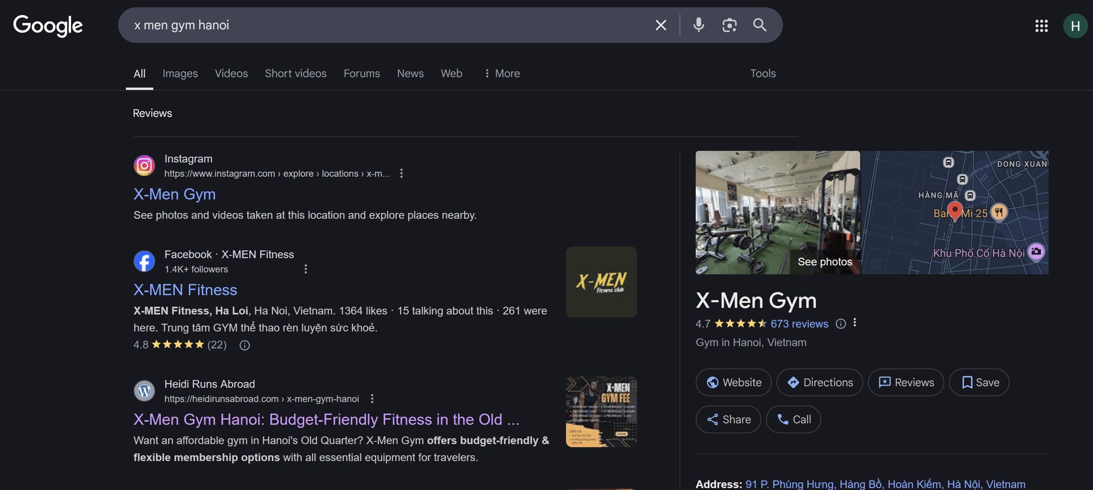The image size is (1093, 490).
Task: Click the Reviews button in the panel
Action: [906, 383]
